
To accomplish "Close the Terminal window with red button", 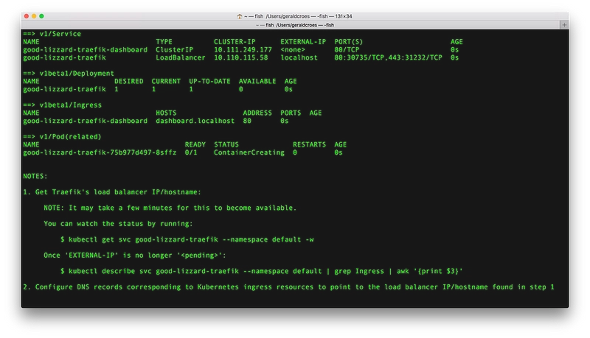I will (x=27, y=16).
